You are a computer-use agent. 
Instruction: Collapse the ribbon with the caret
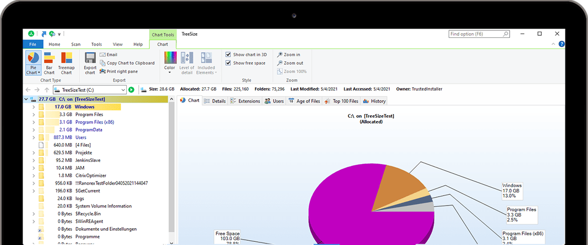click(x=553, y=44)
